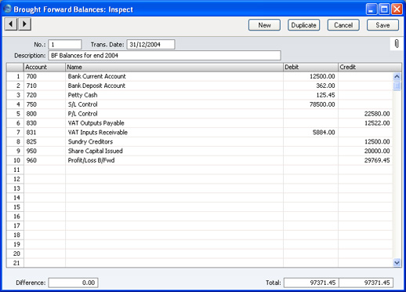The height and width of the screenshot is (292, 406).
Task: Select account cell 710
Action: pyautogui.click(x=45, y=86)
